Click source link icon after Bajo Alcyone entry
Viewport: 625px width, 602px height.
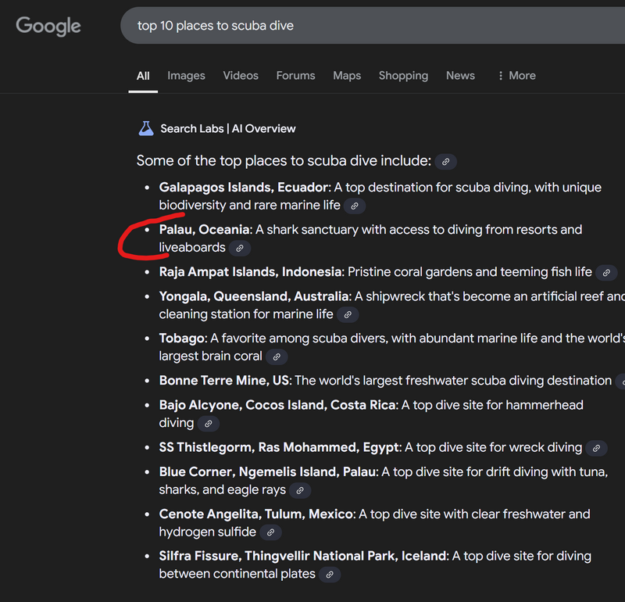[208, 423]
